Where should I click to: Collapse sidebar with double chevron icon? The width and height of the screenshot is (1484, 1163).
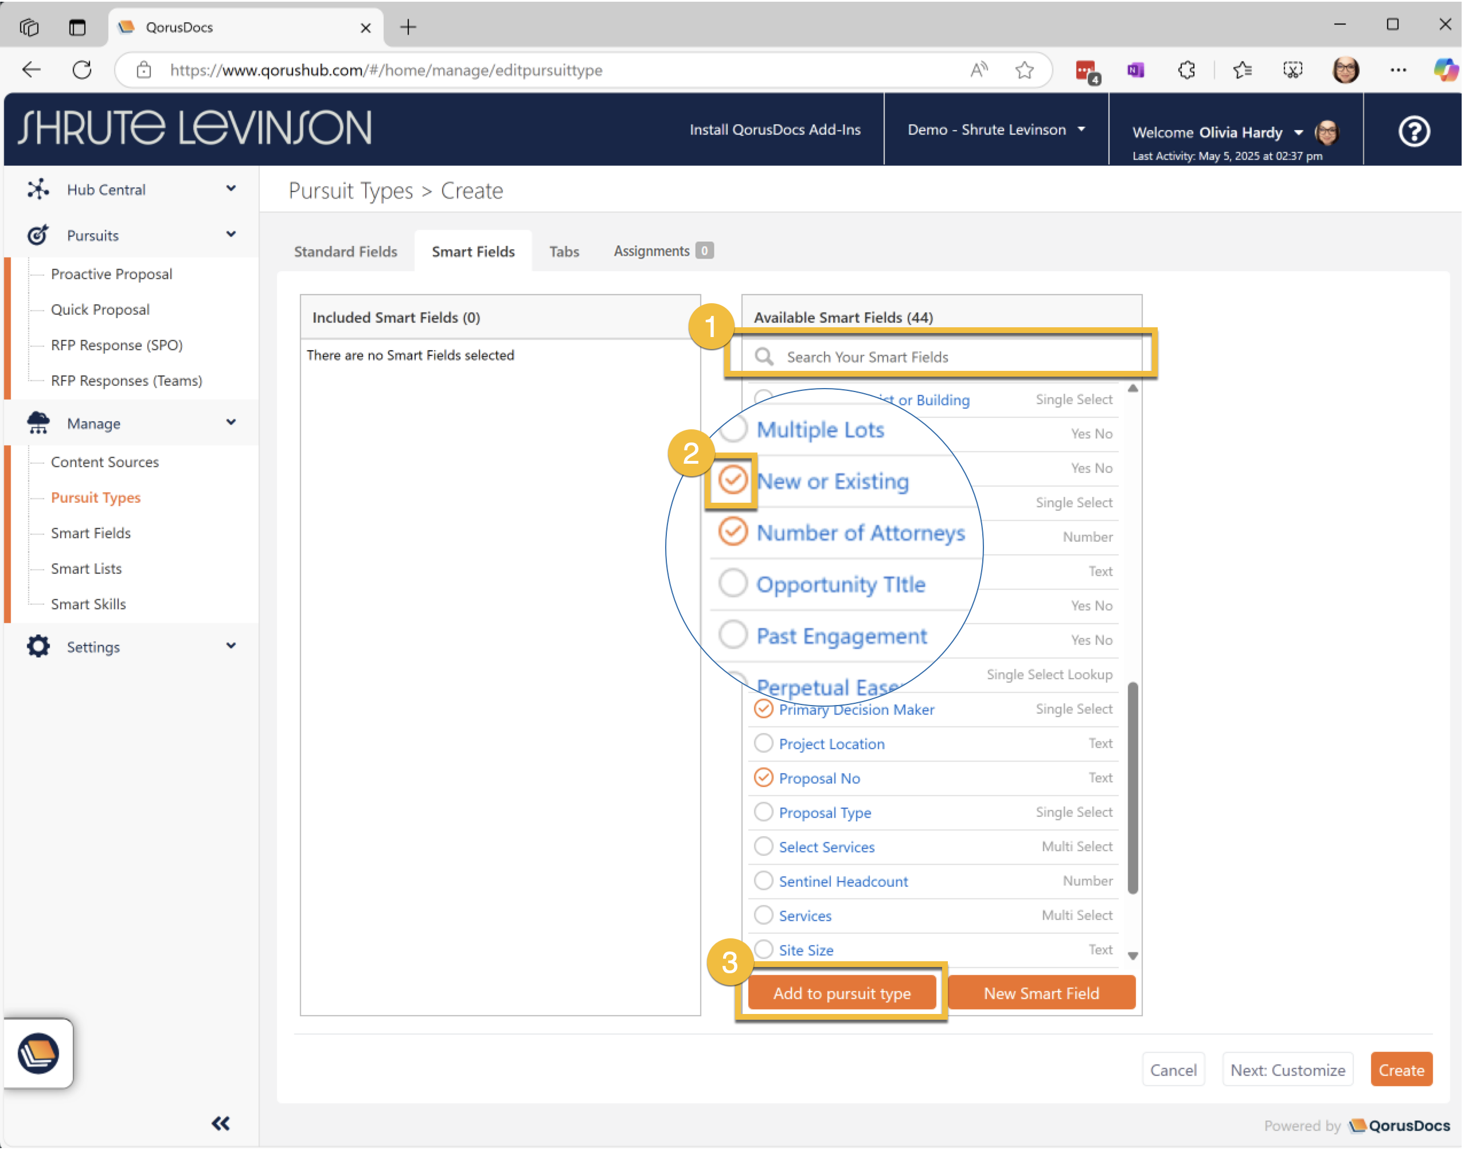coord(221,1123)
